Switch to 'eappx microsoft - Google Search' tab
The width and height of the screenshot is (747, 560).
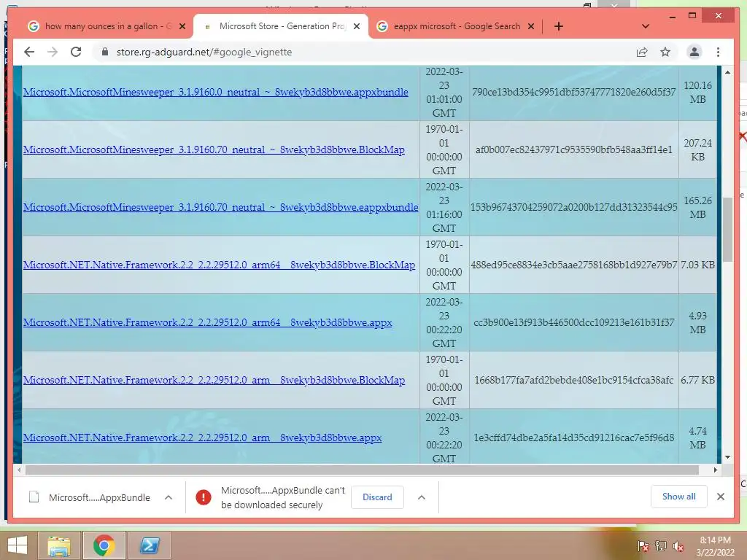click(456, 26)
